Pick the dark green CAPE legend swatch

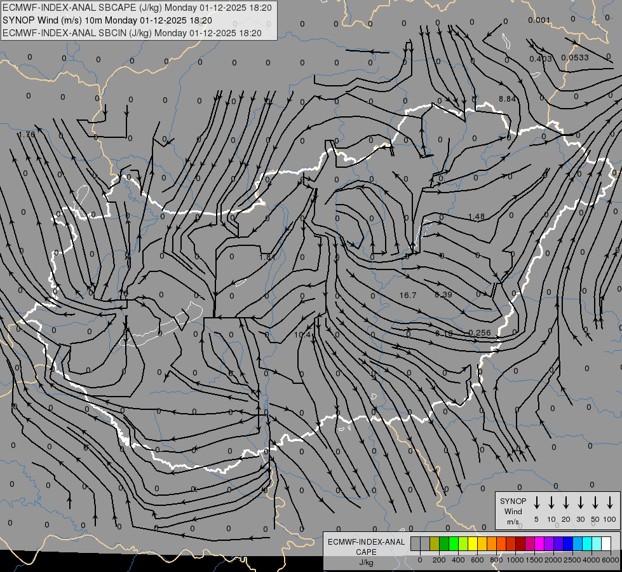(444, 543)
